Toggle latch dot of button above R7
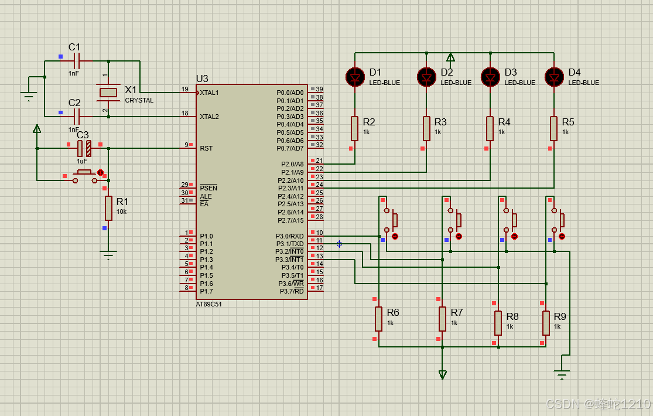The image size is (653, 416). tap(459, 236)
